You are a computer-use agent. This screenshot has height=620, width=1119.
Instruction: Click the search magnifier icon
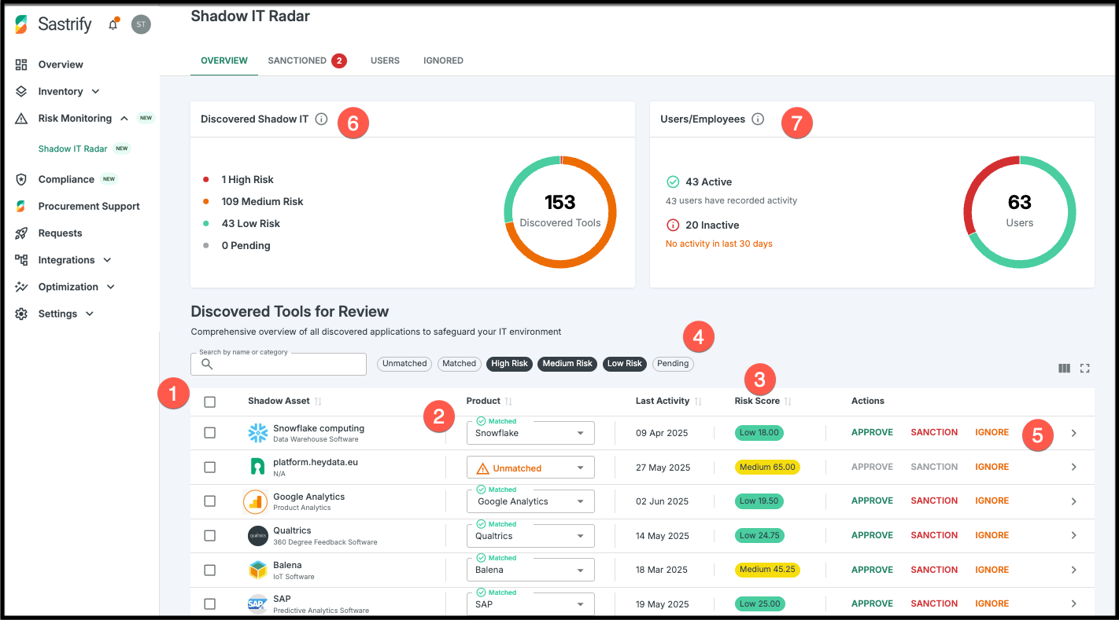[x=207, y=364]
